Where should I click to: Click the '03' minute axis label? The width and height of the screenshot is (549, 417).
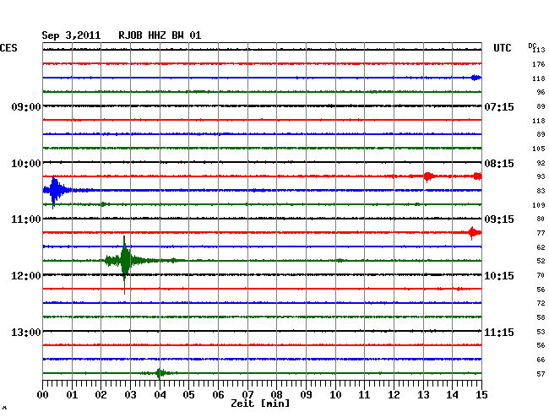coord(130,394)
